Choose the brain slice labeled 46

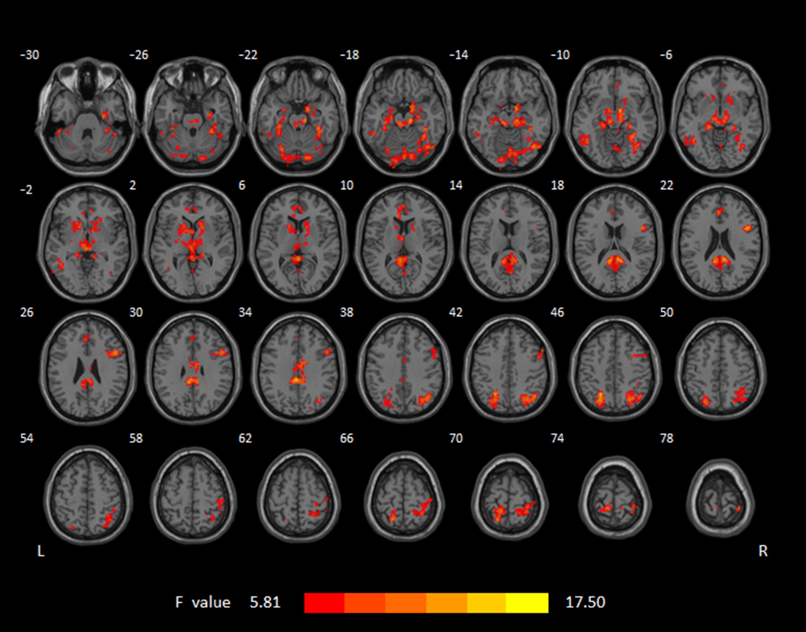pos(615,368)
